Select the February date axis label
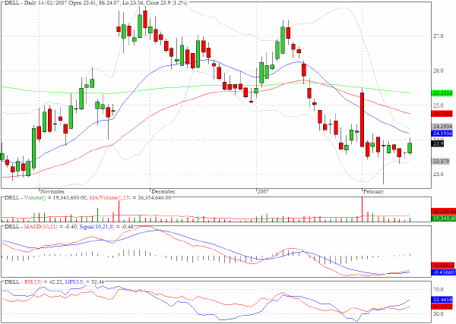456x324 pixels. click(x=374, y=192)
